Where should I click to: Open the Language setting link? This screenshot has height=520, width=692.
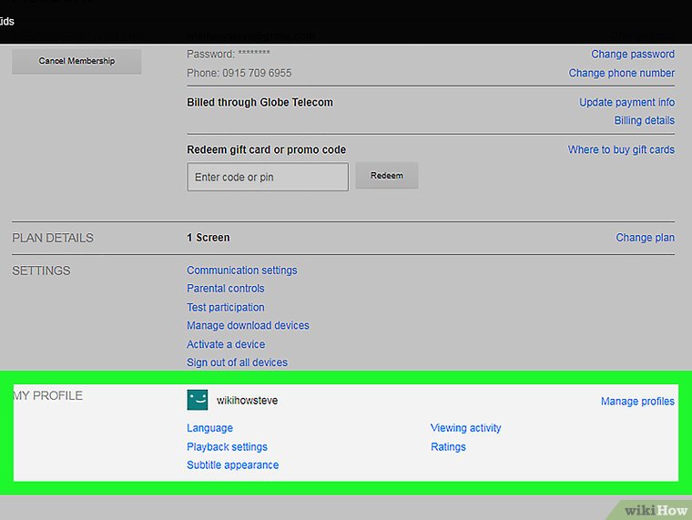coord(209,428)
